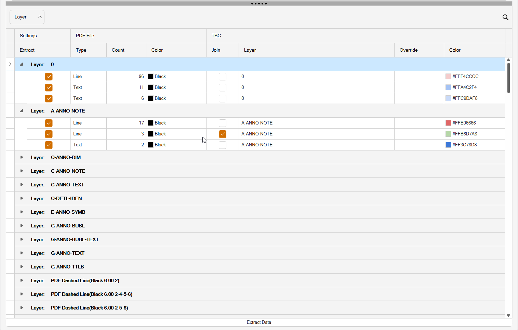Click the scroll up arrow of the list
The image size is (518, 330).
pyautogui.click(x=508, y=60)
